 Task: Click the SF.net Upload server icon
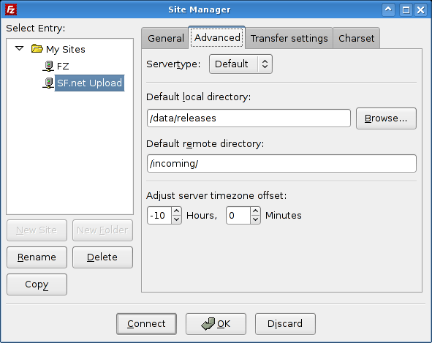click(48, 83)
